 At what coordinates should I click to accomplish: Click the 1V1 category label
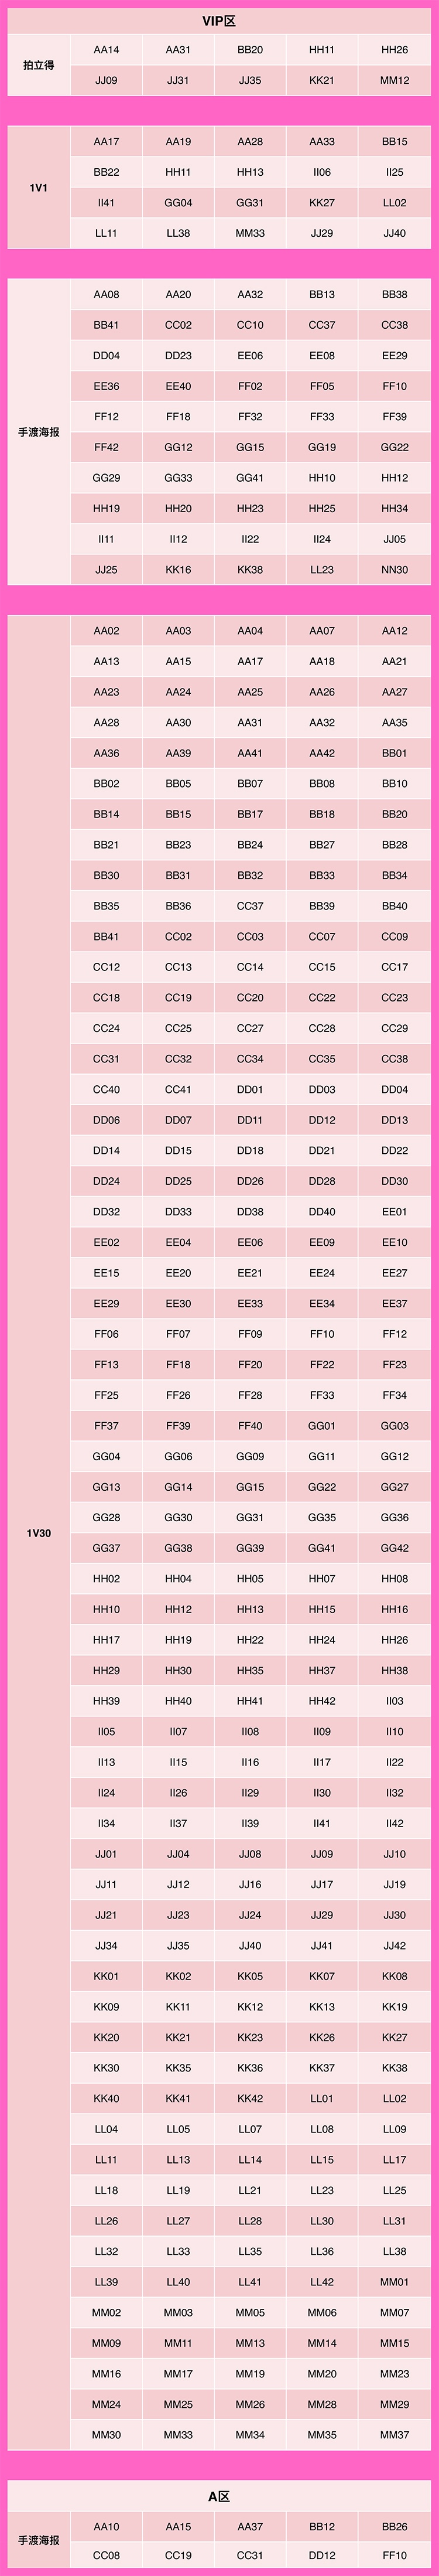point(39,188)
